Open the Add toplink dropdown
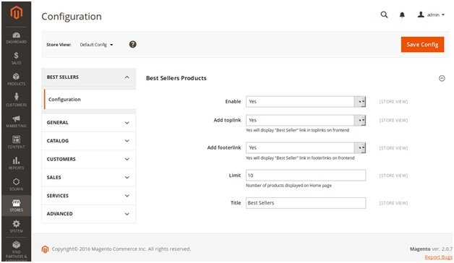This screenshot has height=263, width=454. pos(306,121)
